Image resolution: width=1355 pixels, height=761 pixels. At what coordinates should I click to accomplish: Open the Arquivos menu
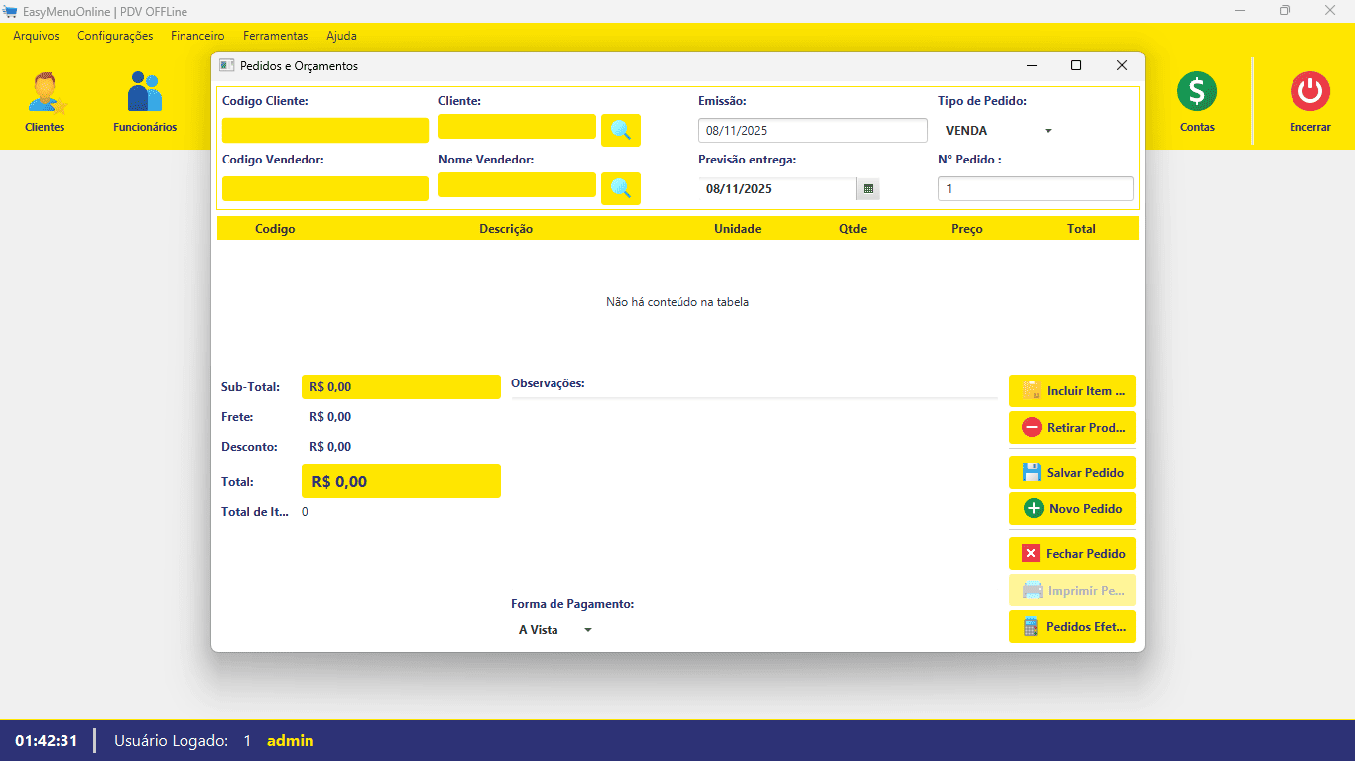(x=36, y=35)
